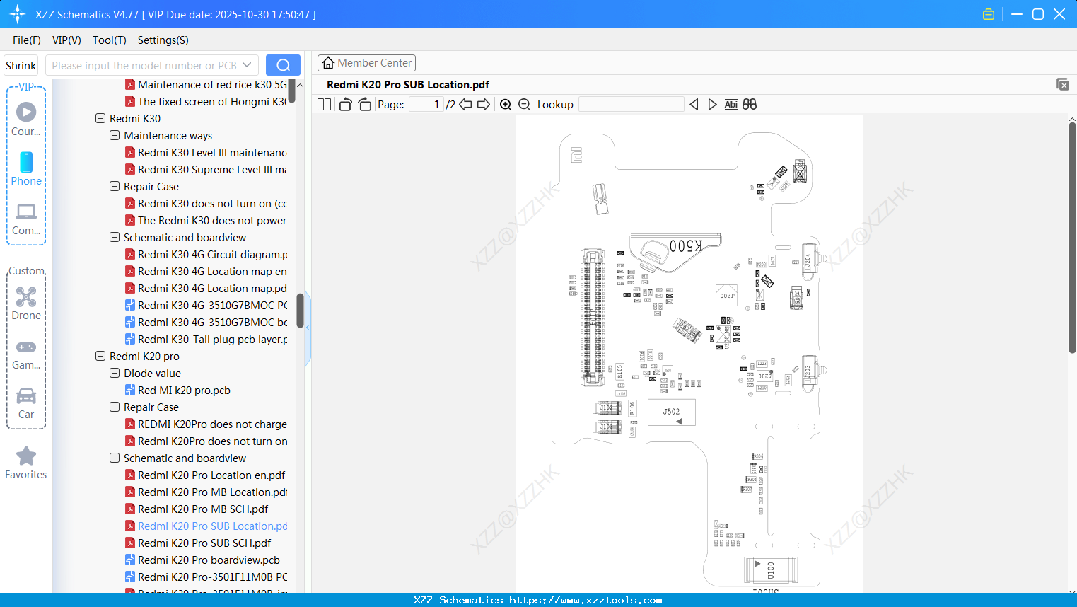
Task: Open the Course section in the VIP sidebar
Action: 26,119
